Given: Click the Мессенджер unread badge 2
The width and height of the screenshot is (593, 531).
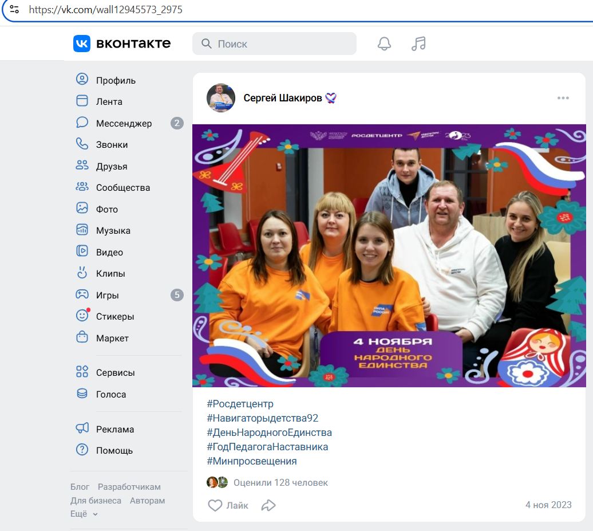Looking at the screenshot, I should click(x=177, y=123).
